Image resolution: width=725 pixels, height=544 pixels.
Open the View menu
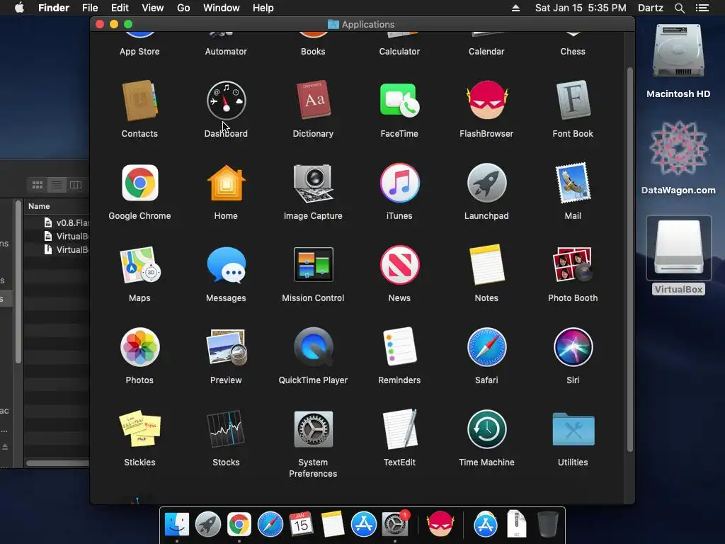point(153,8)
